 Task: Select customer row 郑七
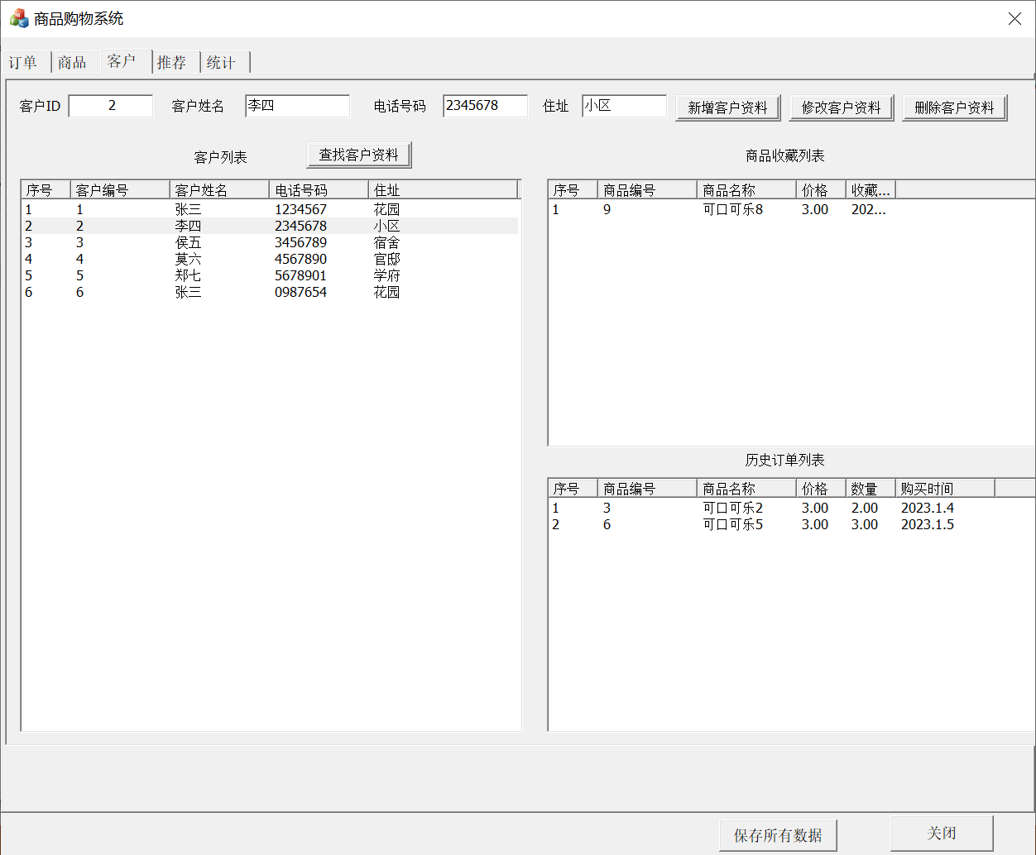(x=270, y=275)
